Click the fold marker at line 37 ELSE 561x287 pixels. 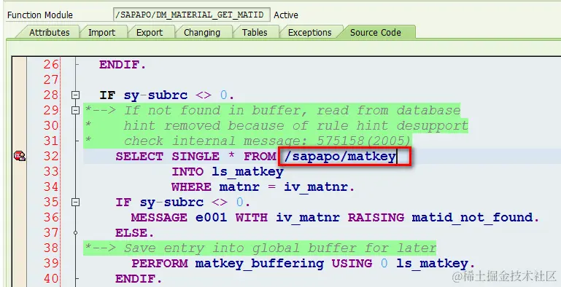(x=75, y=233)
